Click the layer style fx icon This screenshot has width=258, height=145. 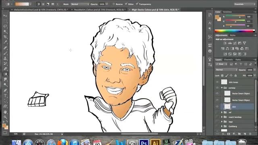pyautogui.click(x=223, y=134)
